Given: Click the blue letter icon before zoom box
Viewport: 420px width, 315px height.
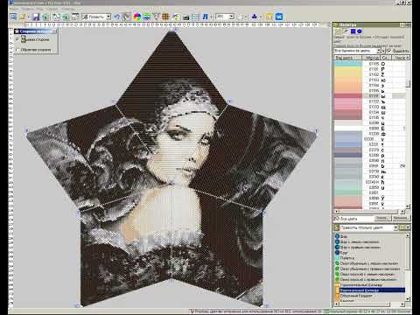Looking at the screenshot, I should pos(205,17).
